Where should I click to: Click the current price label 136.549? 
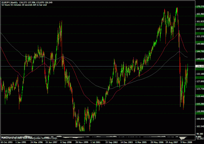pyautogui.click(x=200, y=66)
